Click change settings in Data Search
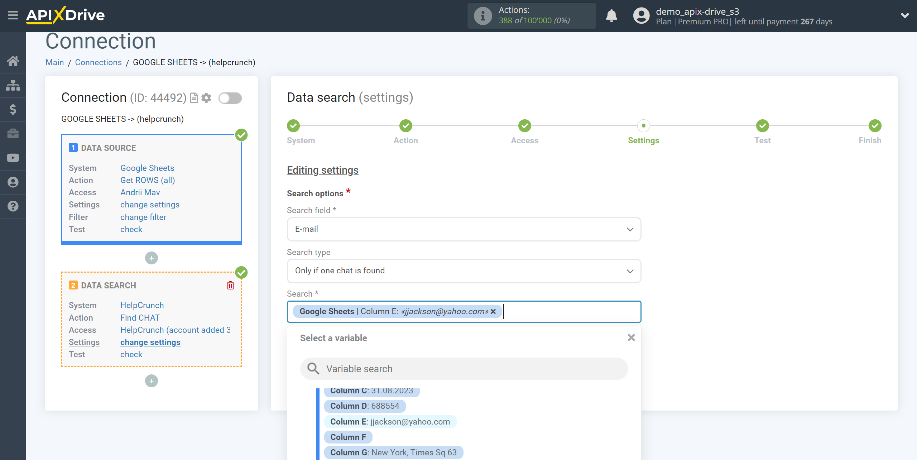 [150, 342]
